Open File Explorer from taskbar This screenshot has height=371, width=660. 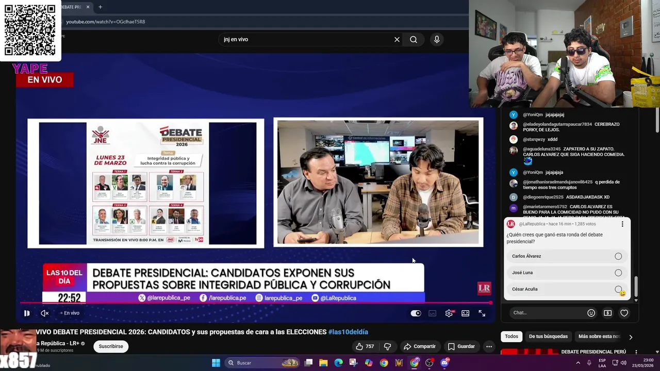tap(323, 363)
